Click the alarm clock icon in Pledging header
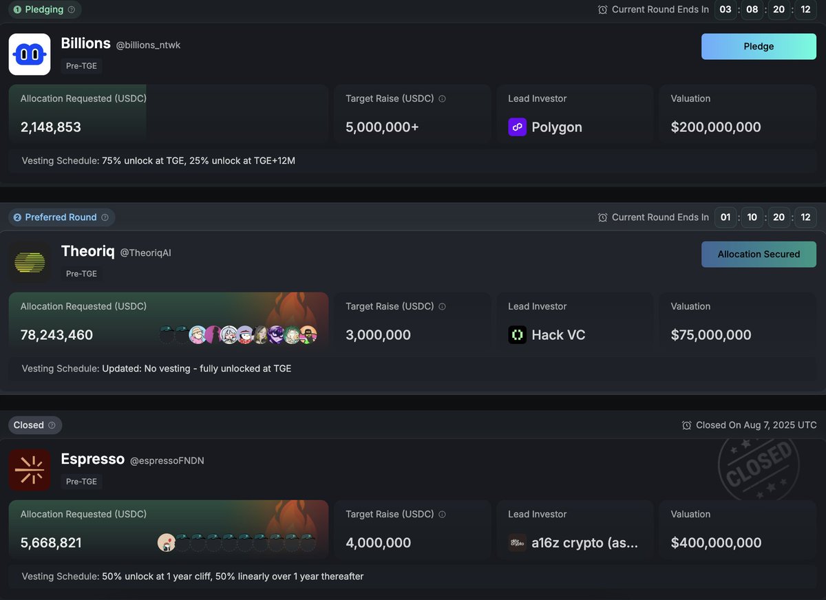The width and height of the screenshot is (826, 600). (x=603, y=10)
